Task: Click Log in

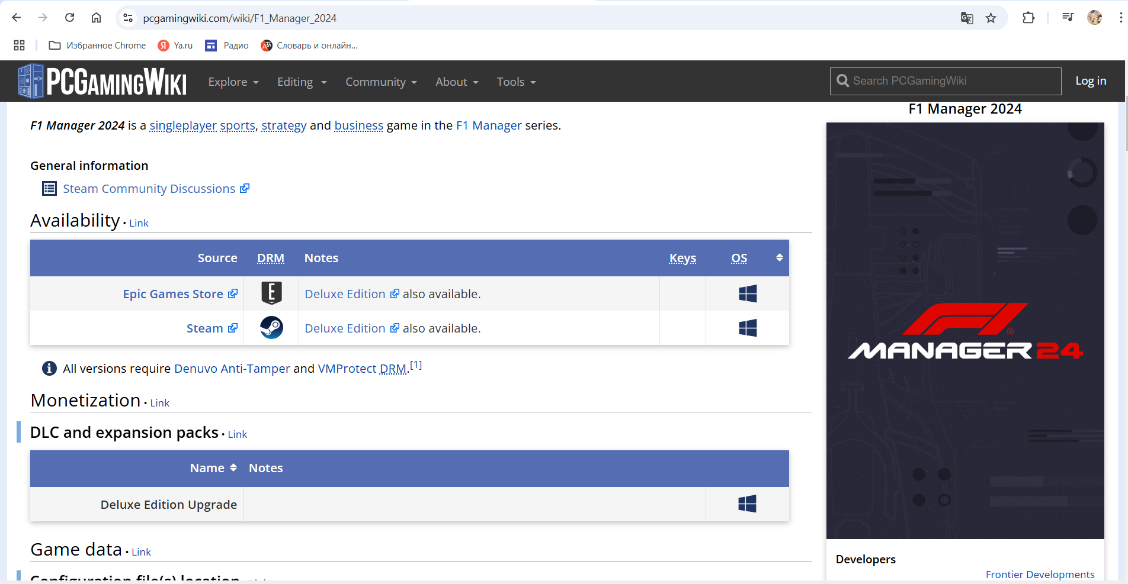Action: click(1091, 81)
